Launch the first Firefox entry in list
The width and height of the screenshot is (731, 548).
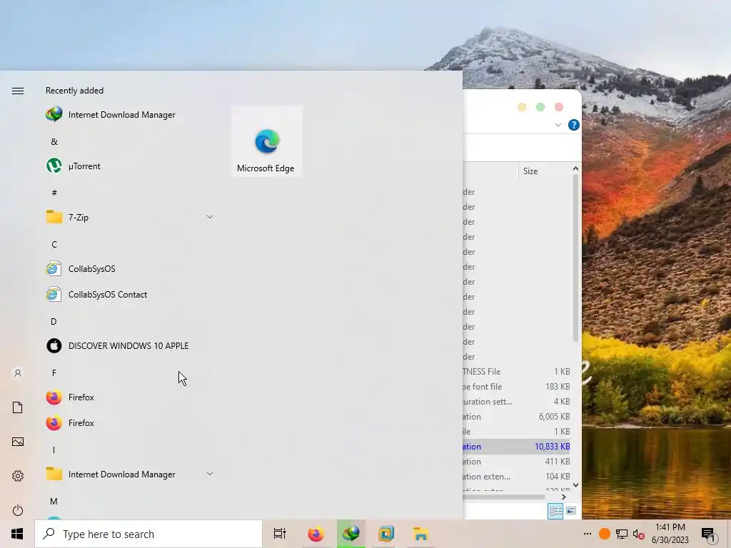pos(70,397)
